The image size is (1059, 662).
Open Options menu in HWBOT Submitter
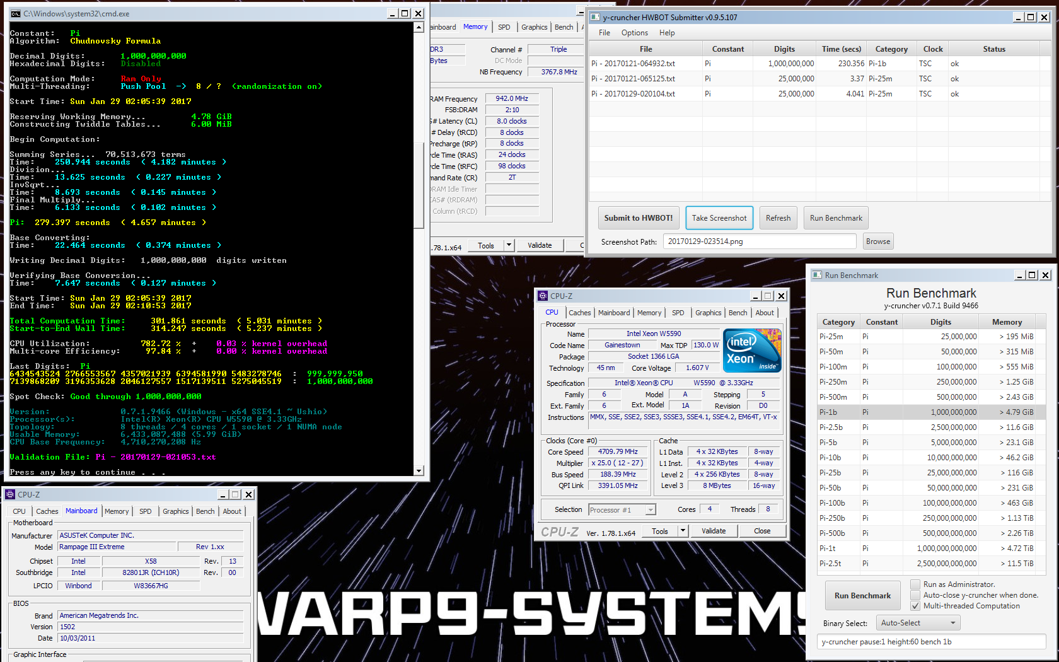635,33
